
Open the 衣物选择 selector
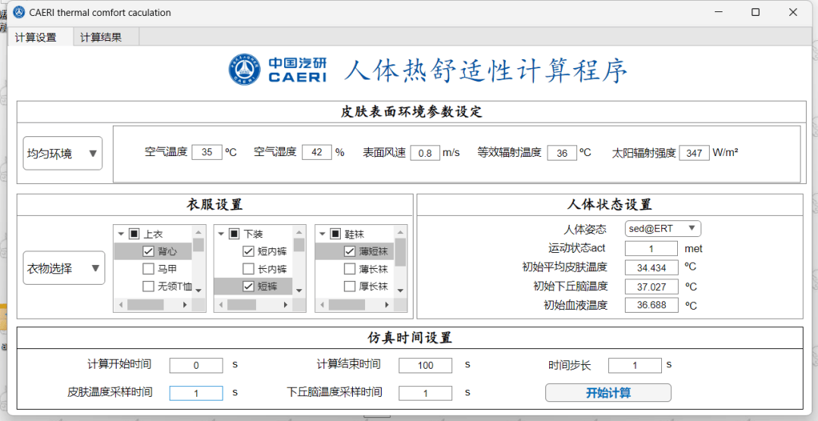(64, 268)
